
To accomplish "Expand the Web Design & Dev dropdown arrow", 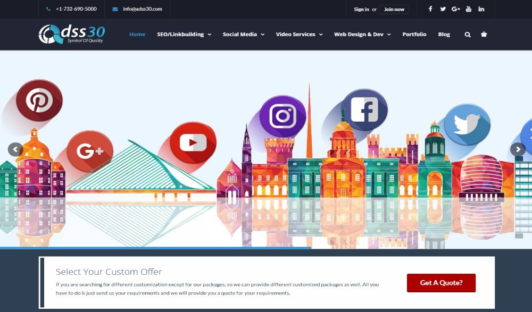I will coord(389,35).
